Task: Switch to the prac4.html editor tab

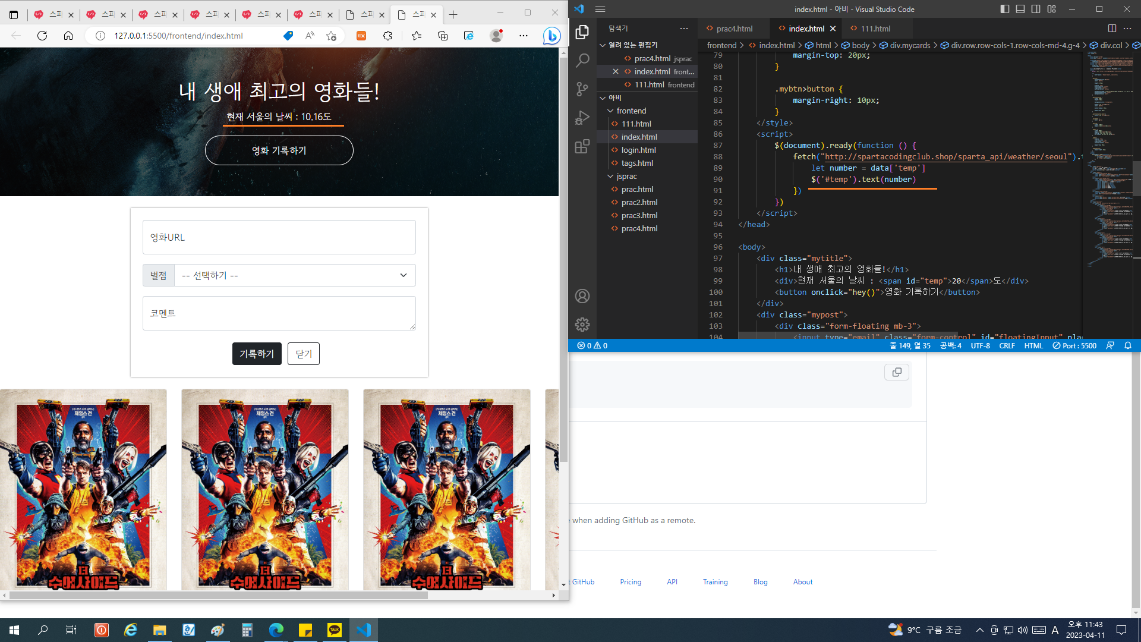Action: [x=733, y=29]
